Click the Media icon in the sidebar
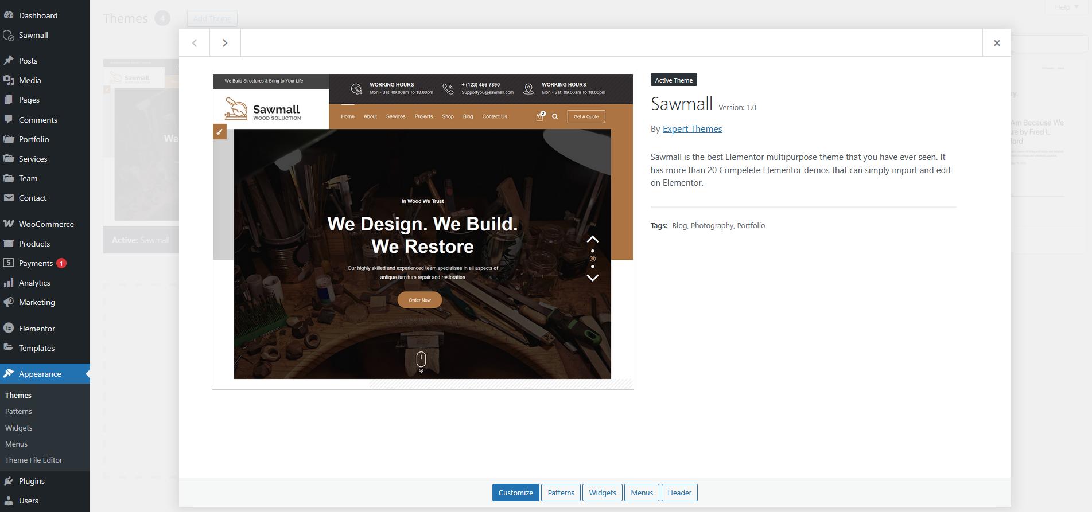1092x512 pixels. [x=9, y=80]
